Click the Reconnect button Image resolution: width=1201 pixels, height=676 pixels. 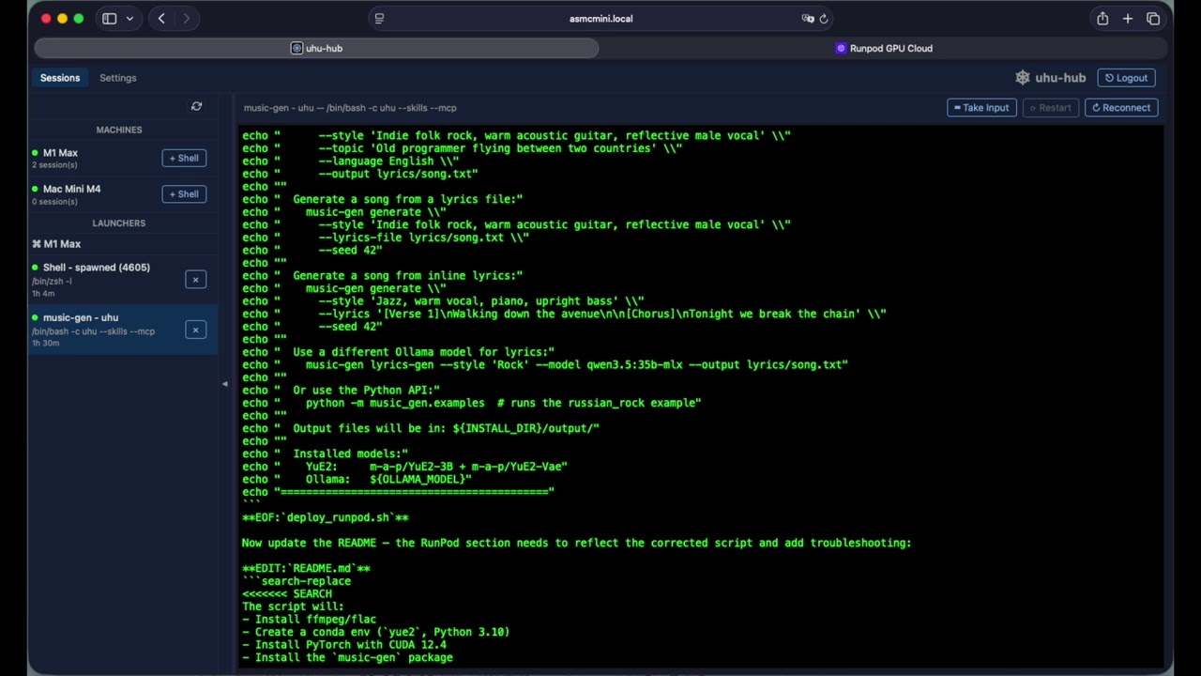(x=1121, y=108)
